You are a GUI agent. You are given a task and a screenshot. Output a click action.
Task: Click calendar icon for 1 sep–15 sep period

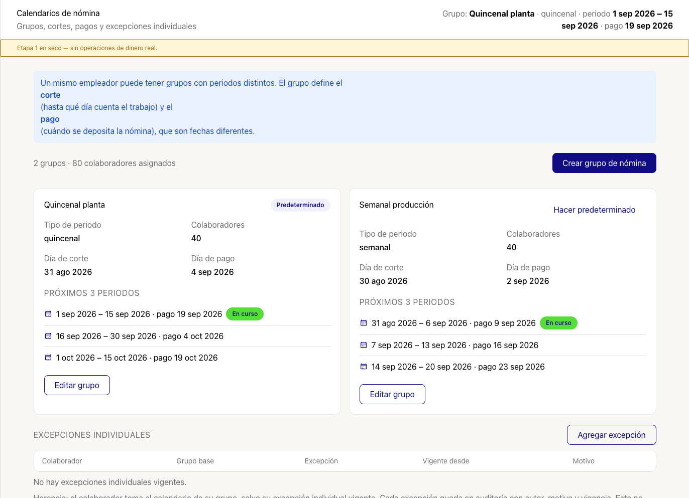tap(48, 314)
